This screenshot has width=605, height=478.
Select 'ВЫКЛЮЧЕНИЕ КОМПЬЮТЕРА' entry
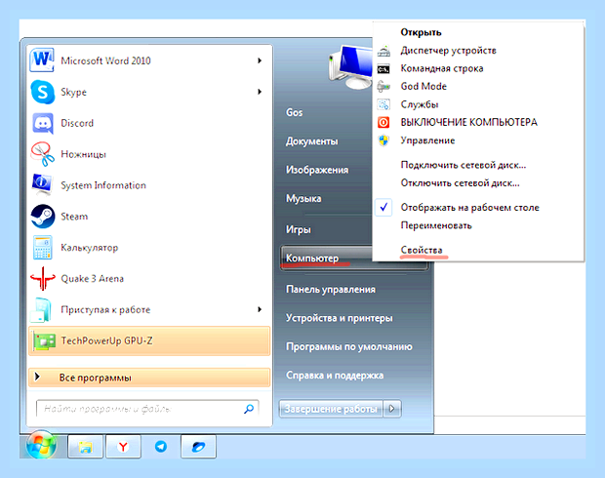pyautogui.click(x=468, y=122)
